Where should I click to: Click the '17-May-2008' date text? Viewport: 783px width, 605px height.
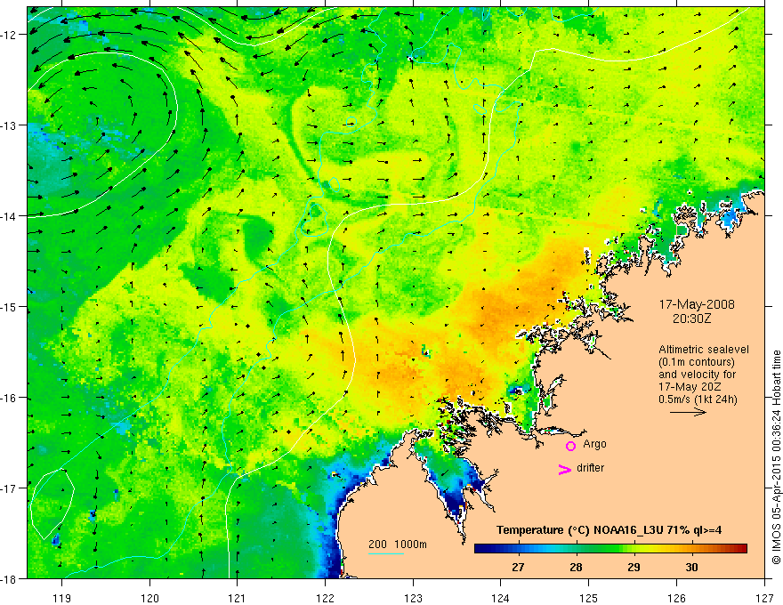(x=697, y=304)
